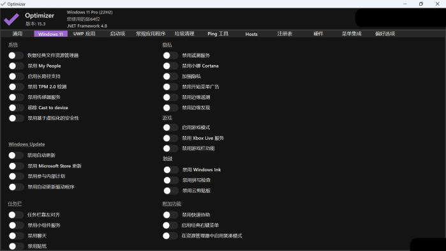Toggle 禁用自动更新 under Windows Update
Image resolution: width=446 pixels, height=251 pixels.
point(16,155)
